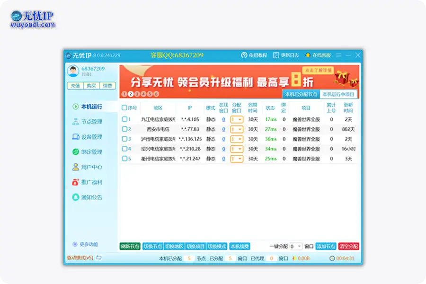Show banner slide 3
The height and width of the screenshot is (284, 426).
[x=137, y=94]
